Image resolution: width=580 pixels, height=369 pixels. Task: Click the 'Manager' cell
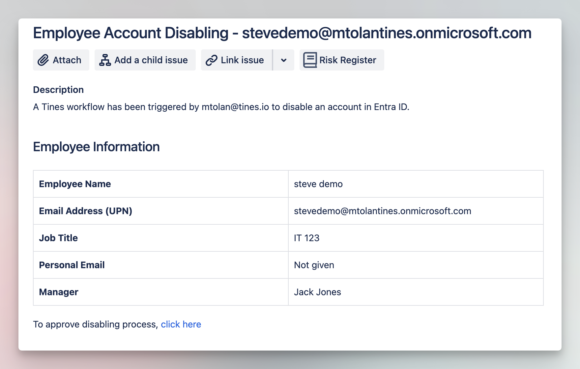pyautogui.click(x=161, y=292)
